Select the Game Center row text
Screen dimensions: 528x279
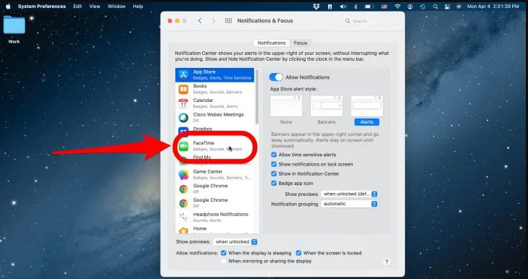pos(207,171)
